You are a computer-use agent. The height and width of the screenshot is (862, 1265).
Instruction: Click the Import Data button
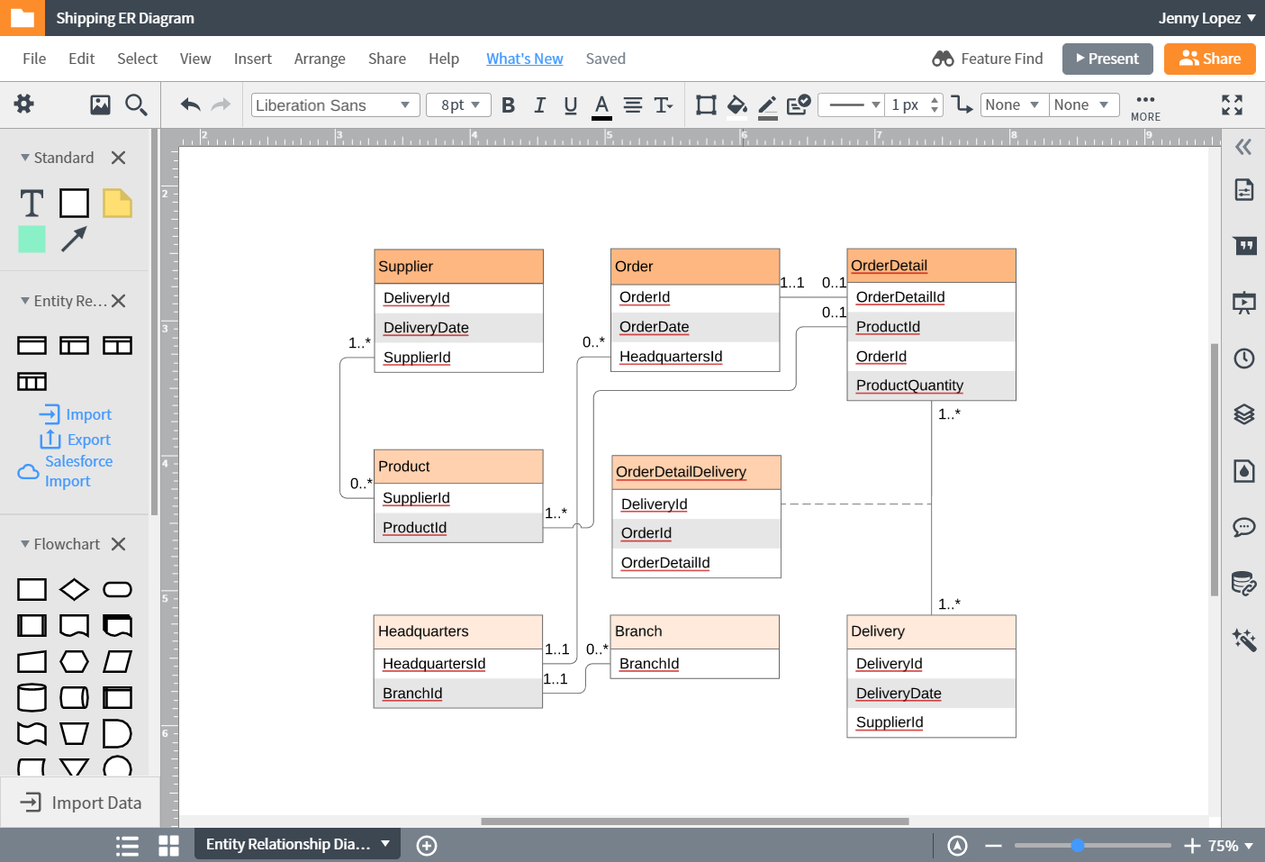click(80, 803)
